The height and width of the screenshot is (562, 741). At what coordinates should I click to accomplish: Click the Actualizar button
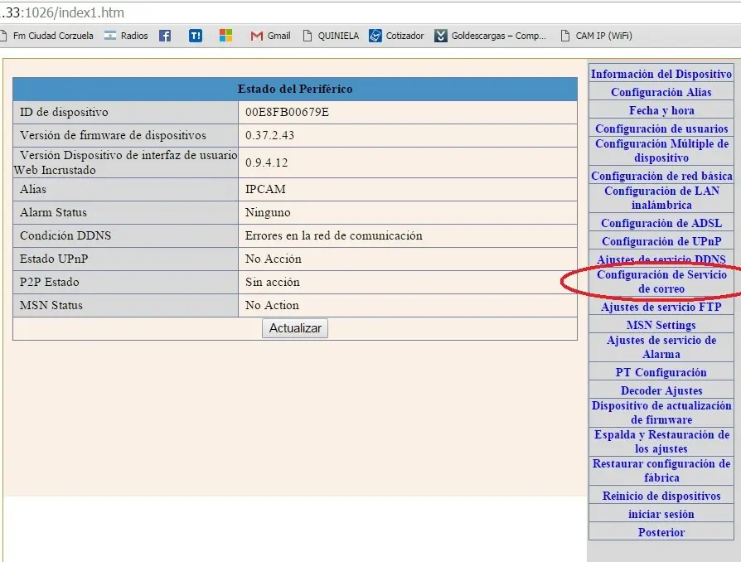[x=295, y=328]
